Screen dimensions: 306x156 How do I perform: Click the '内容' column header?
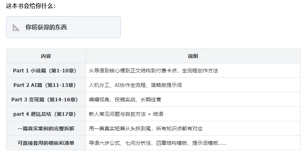pos(46,56)
